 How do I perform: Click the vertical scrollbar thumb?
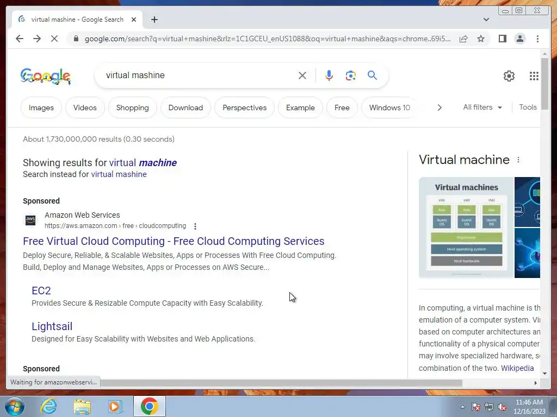click(x=544, y=84)
